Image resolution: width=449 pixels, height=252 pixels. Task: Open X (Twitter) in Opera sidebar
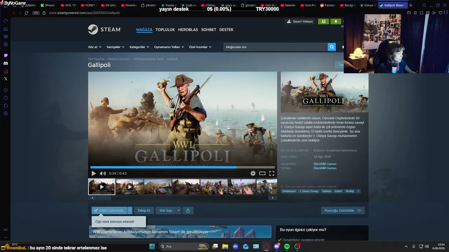click(x=6, y=79)
